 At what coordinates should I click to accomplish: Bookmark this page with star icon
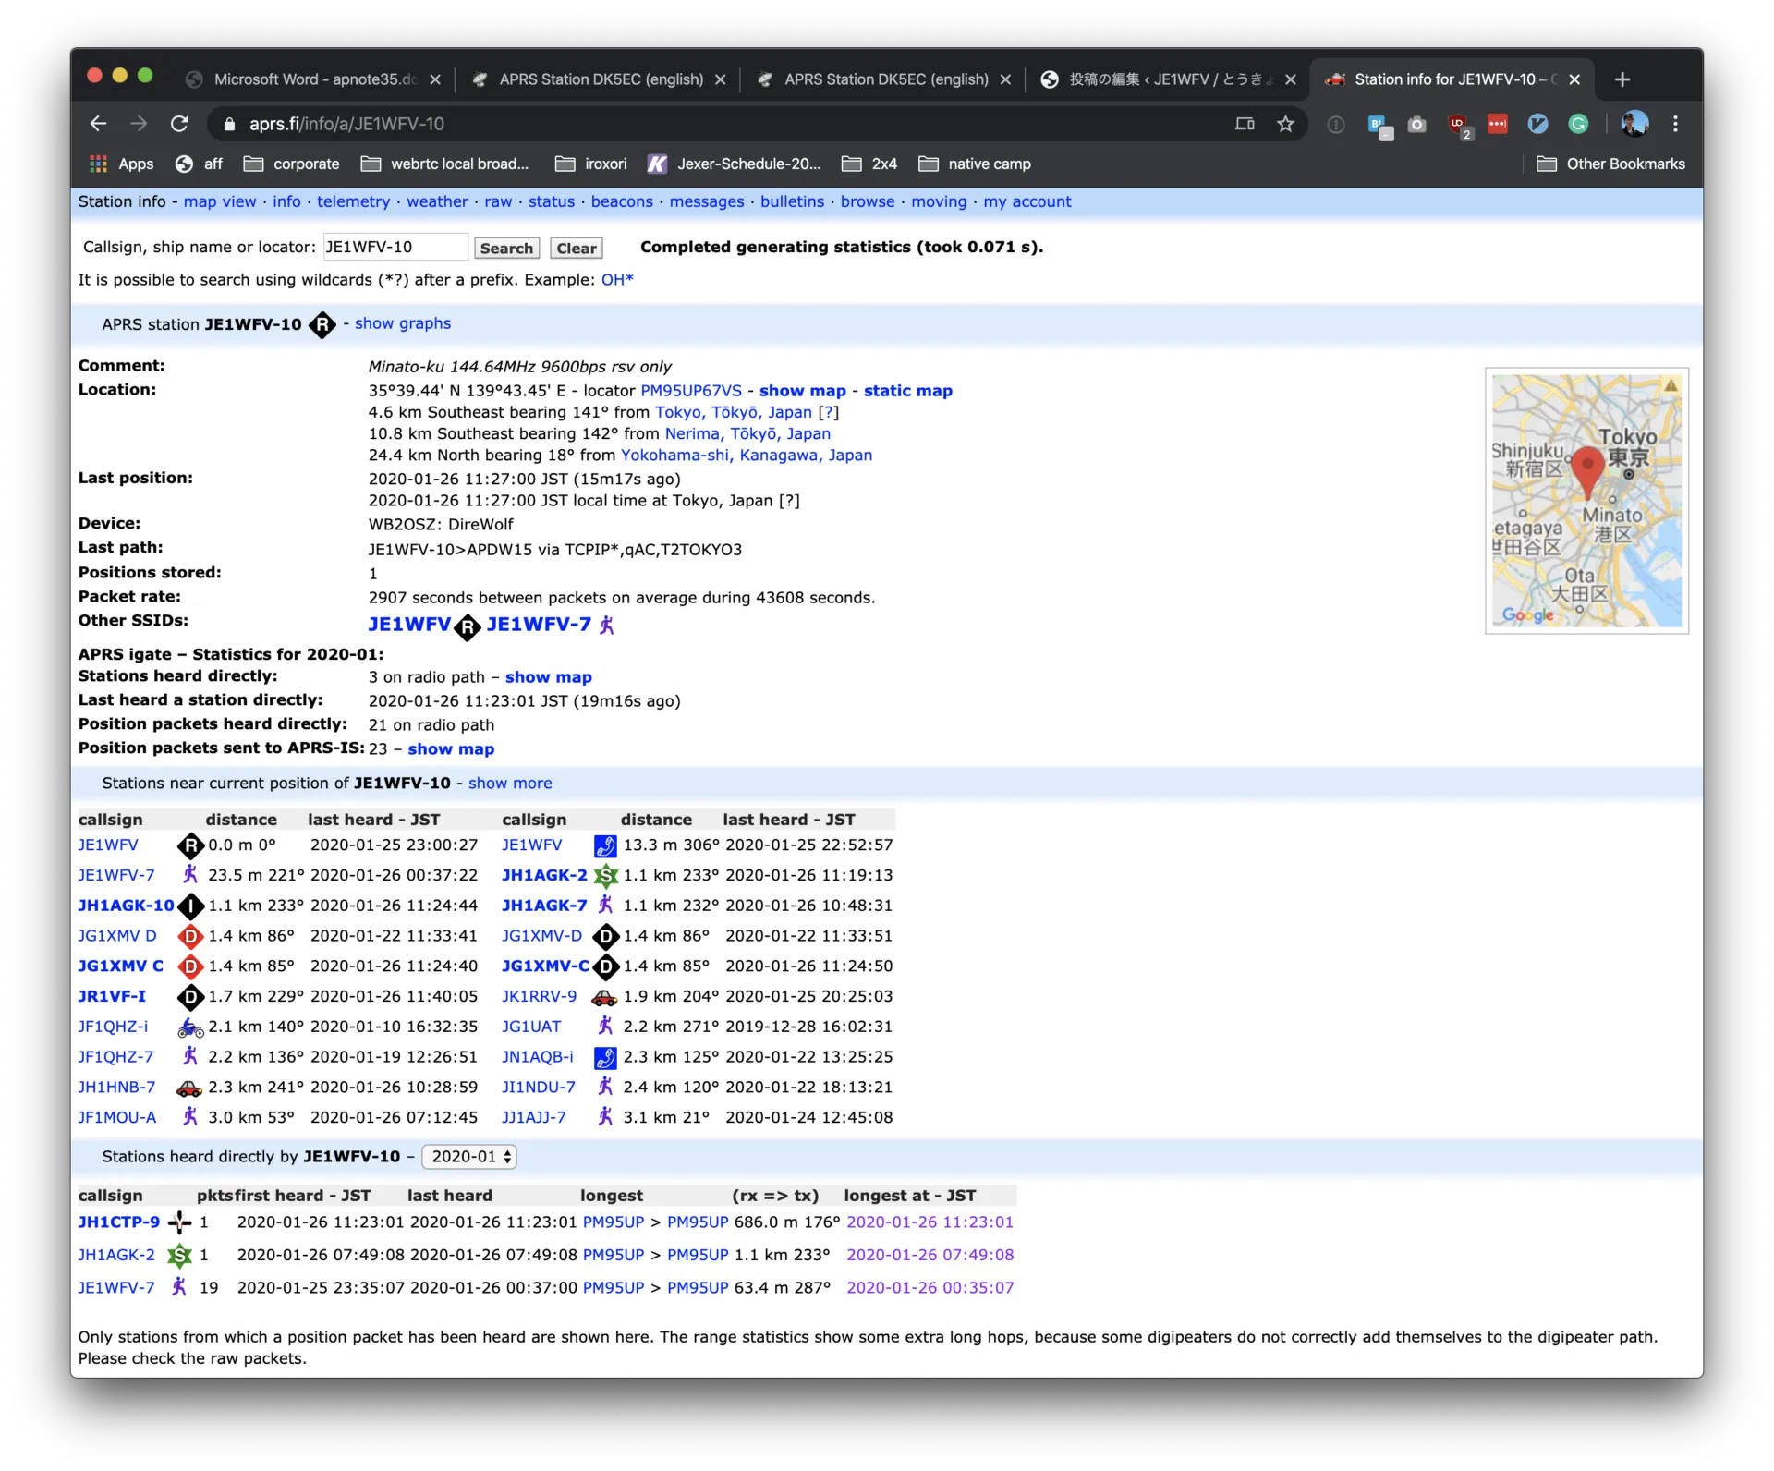click(1285, 124)
